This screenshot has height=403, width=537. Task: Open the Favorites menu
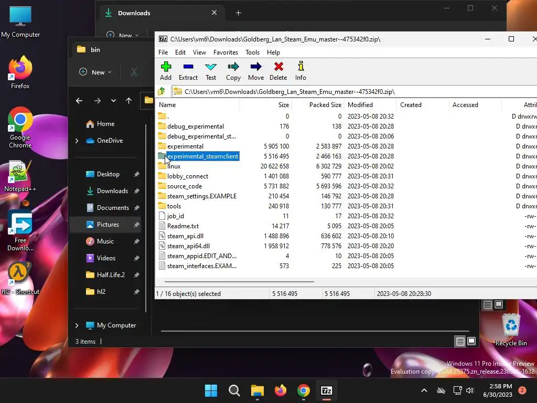click(225, 52)
